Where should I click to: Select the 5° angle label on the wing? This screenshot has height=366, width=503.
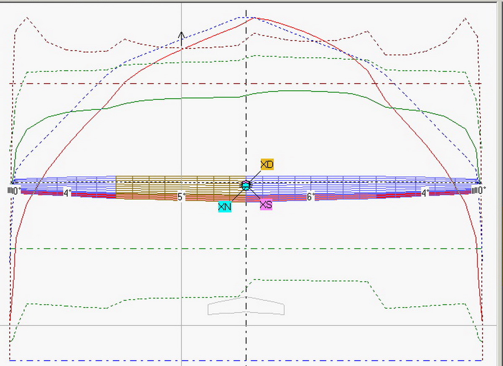point(181,197)
